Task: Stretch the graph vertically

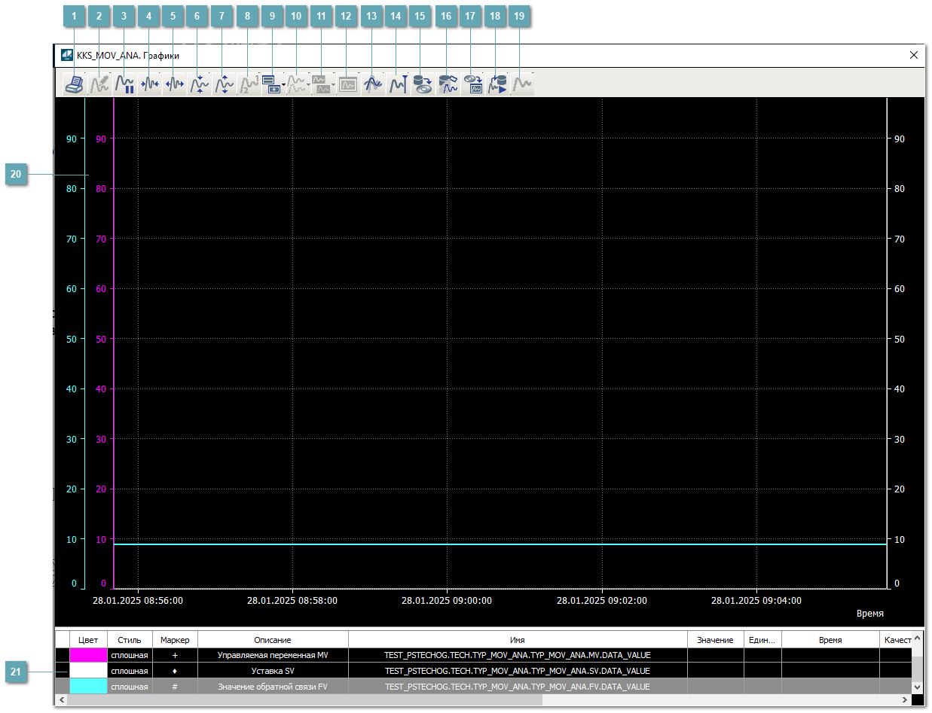Action: pyautogui.click(x=224, y=85)
